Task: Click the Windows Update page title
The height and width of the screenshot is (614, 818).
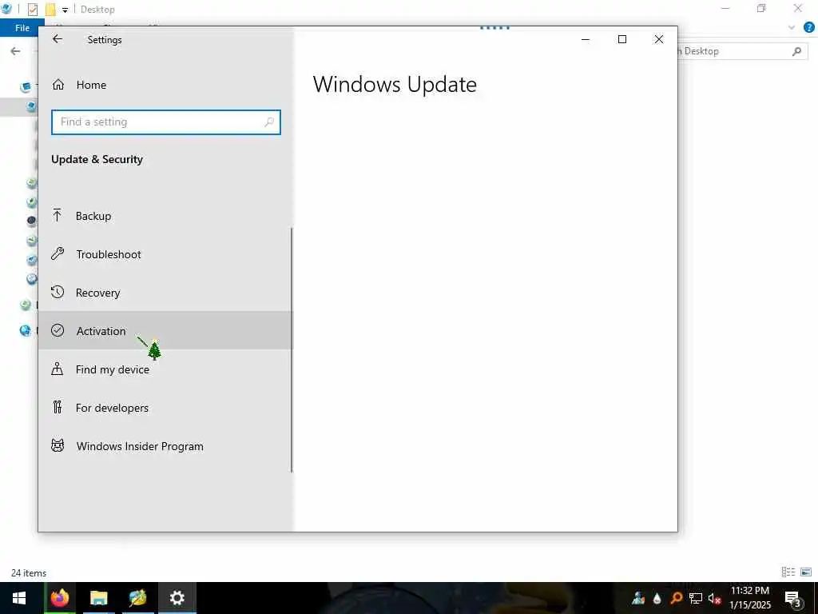Action: coord(395,85)
